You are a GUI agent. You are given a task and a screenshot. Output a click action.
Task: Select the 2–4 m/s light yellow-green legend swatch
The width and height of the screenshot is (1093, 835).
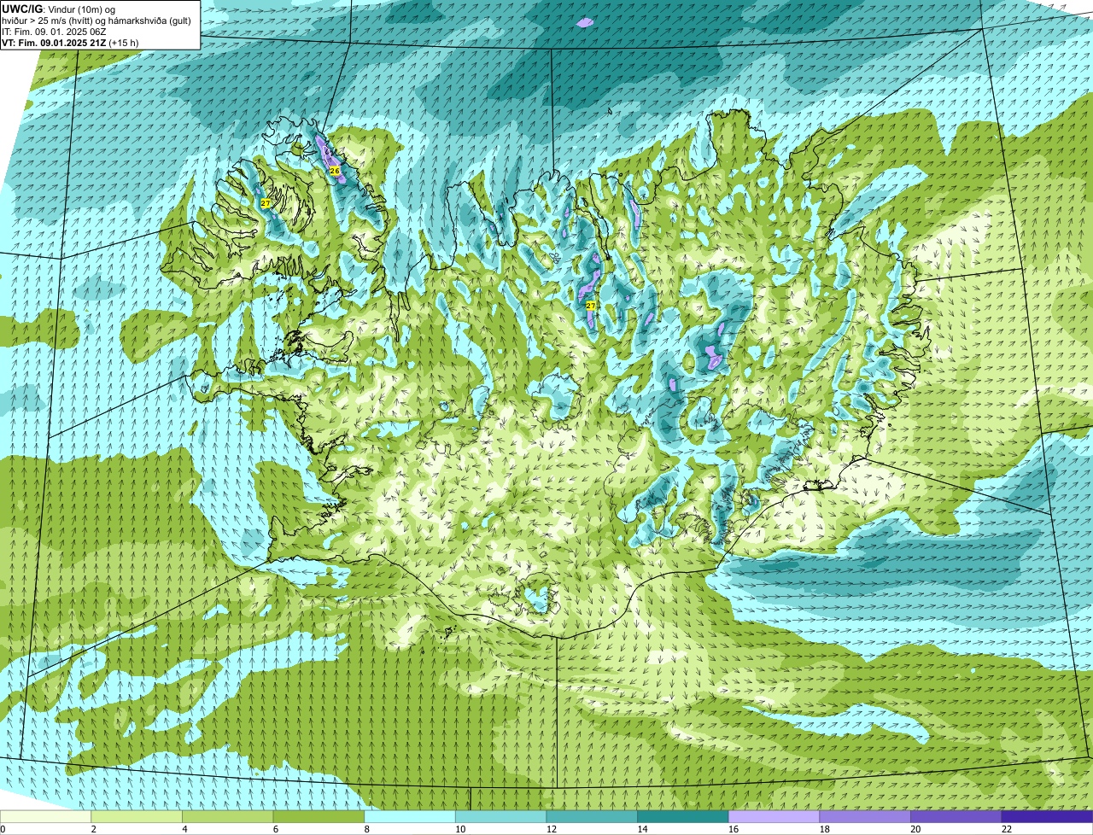pos(137,816)
